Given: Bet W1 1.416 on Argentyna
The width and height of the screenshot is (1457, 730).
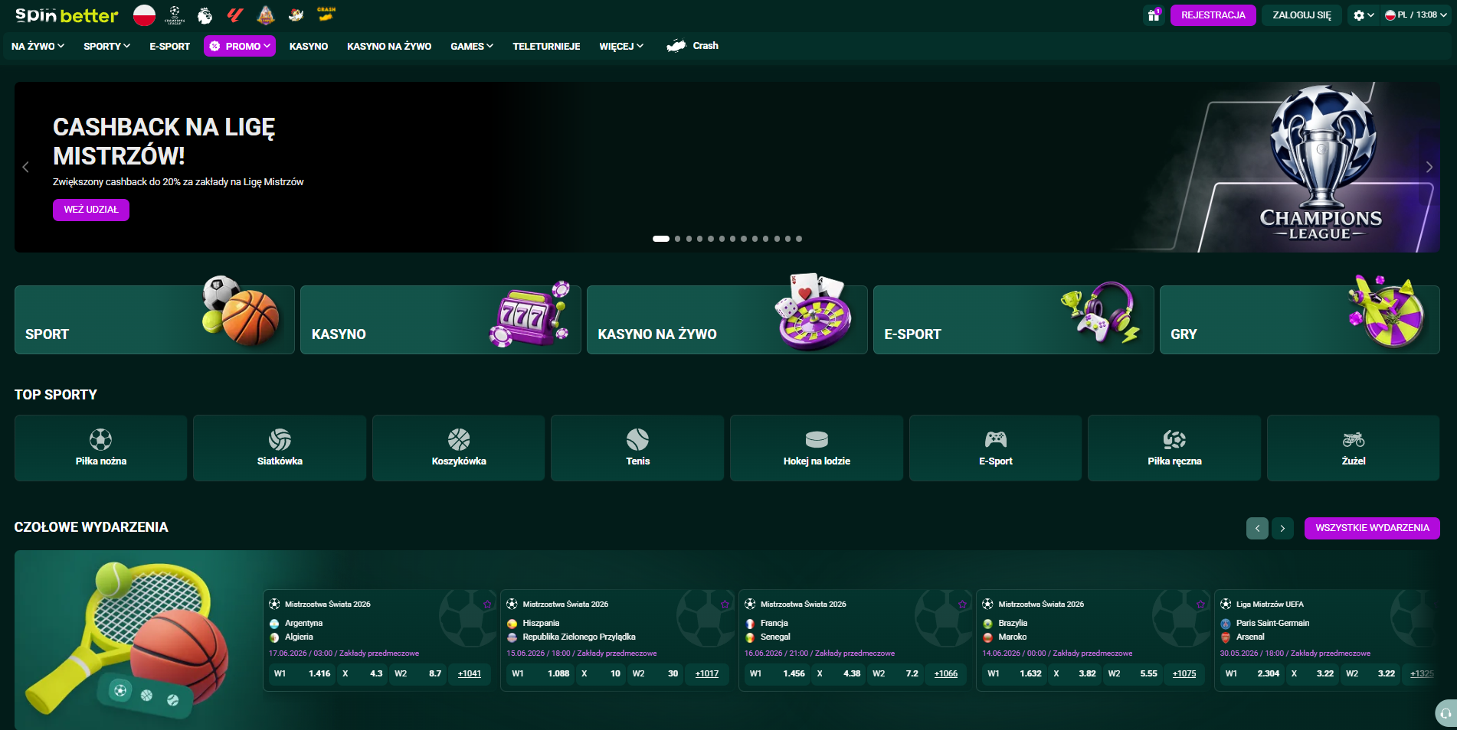Looking at the screenshot, I should pyautogui.click(x=302, y=673).
